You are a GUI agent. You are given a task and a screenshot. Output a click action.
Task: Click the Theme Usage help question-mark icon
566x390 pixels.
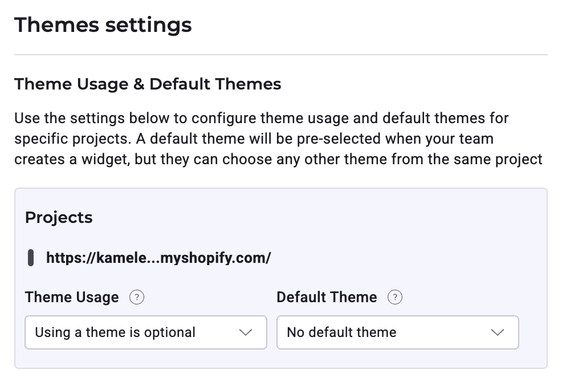[x=137, y=298]
